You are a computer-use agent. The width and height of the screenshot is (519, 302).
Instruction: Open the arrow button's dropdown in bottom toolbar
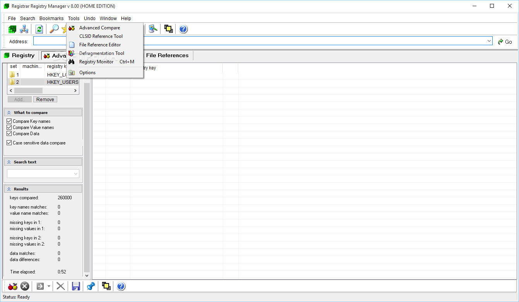(x=49, y=286)
